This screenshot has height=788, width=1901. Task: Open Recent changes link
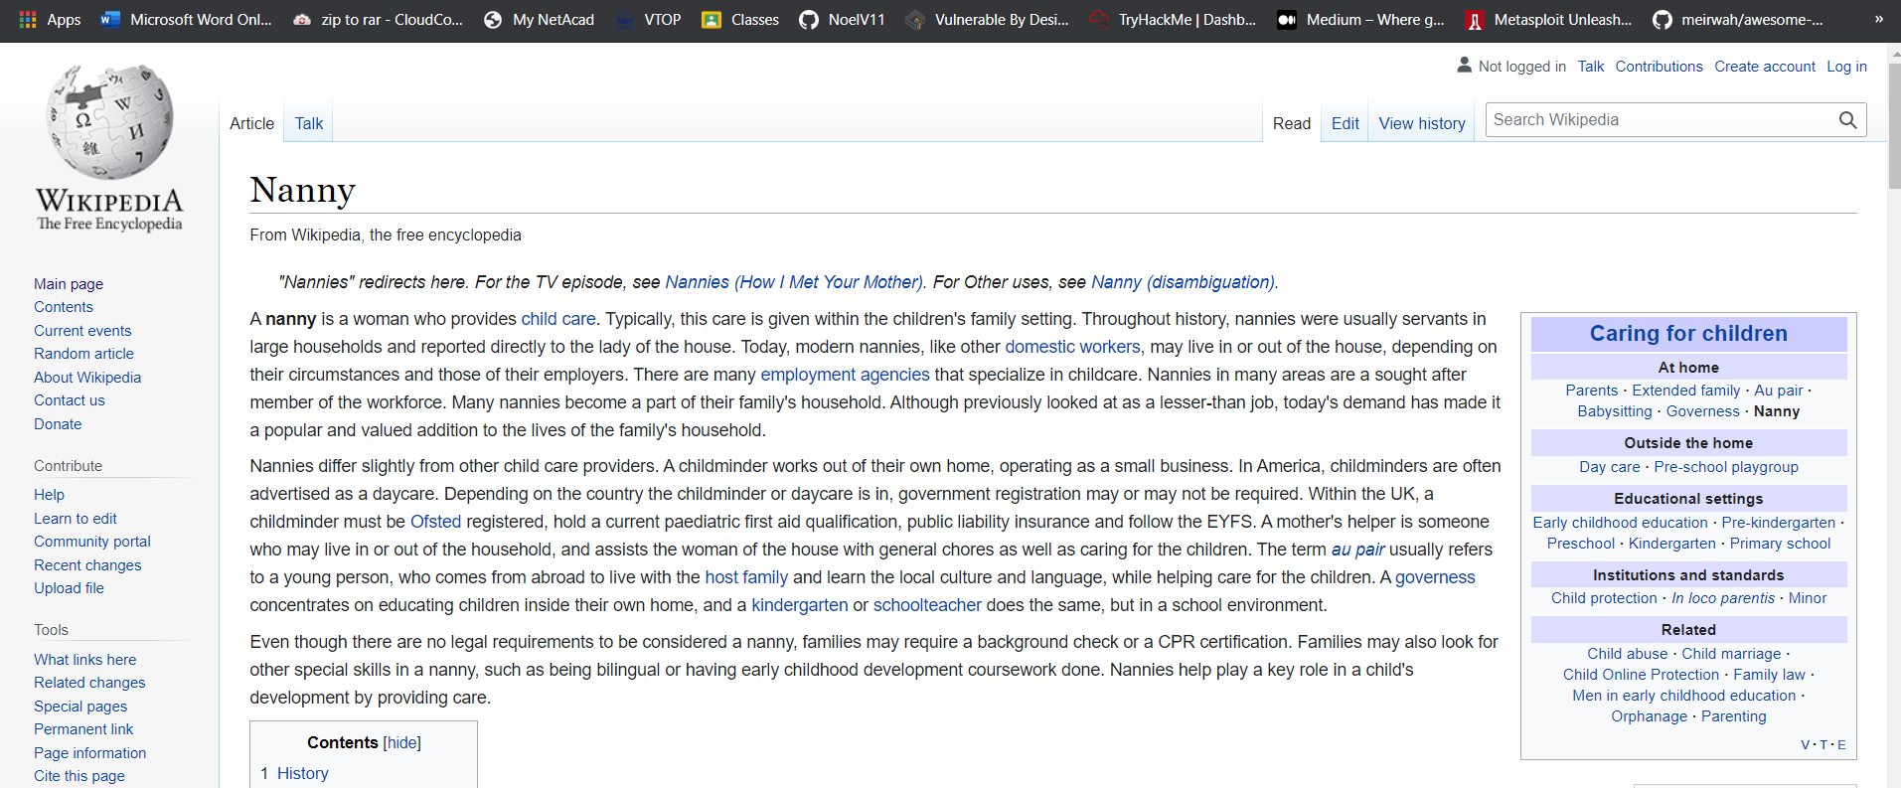click(87, 565)
